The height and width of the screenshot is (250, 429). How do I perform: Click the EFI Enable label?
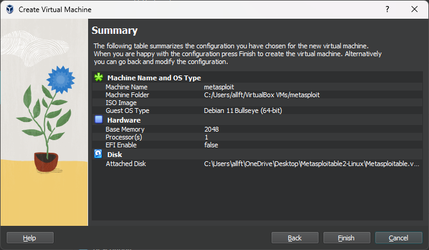pyautogui.click(x=121, y=145)
